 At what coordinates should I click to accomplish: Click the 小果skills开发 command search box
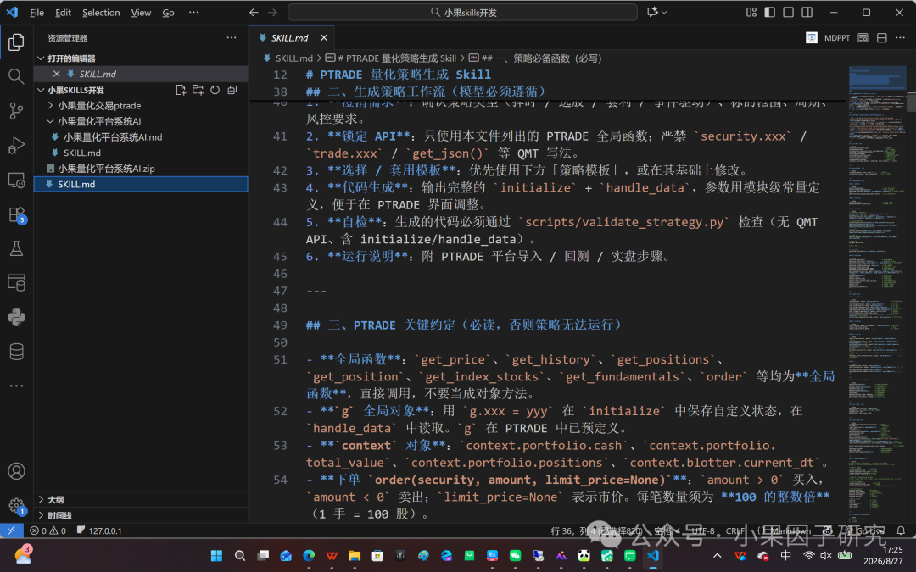[463, 12]
